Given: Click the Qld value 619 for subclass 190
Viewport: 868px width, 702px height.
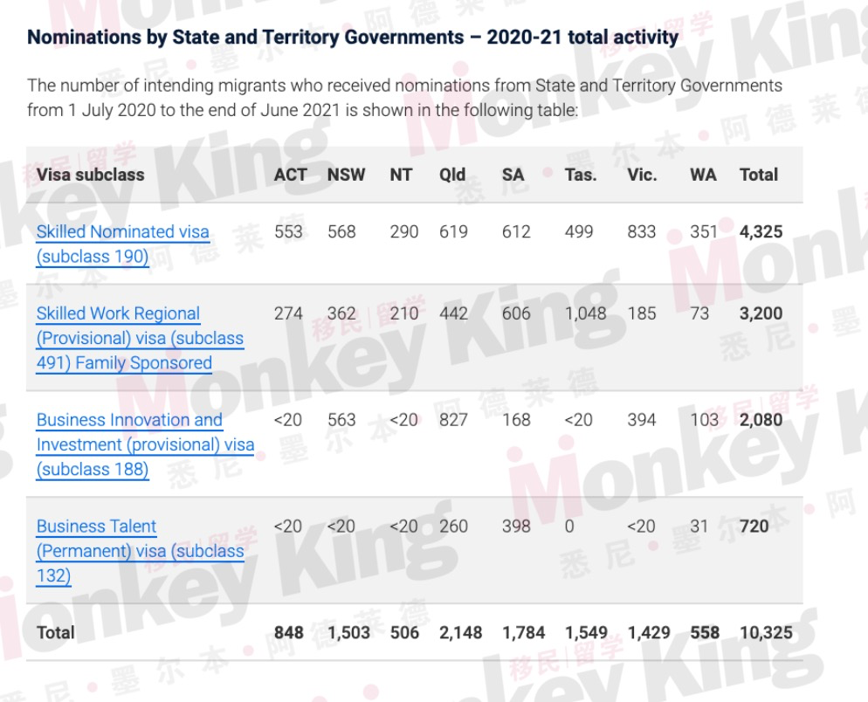Looking at the screenshot, I should coord(453,231).
